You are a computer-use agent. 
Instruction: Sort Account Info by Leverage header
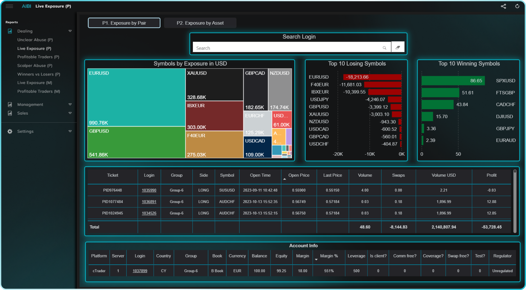356,256
